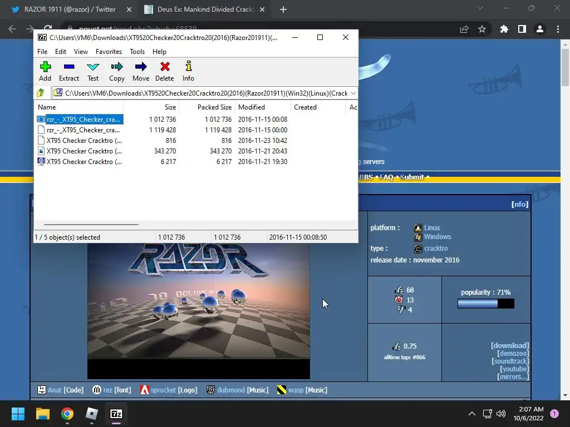The width and height of the screenshot is (570, 427).
Task: Switch to the RAZOR 1911 Twitter tab
Action: coord(69,9)
